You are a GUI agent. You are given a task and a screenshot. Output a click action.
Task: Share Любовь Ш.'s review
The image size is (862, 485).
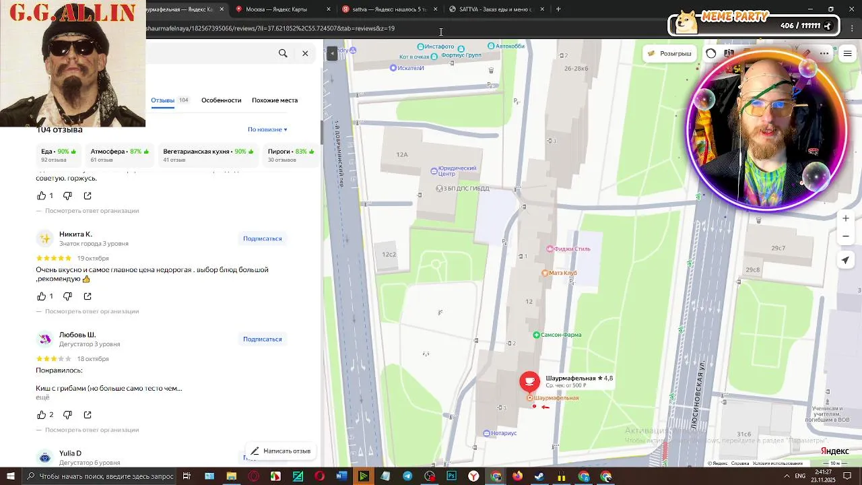click(88, 415)
